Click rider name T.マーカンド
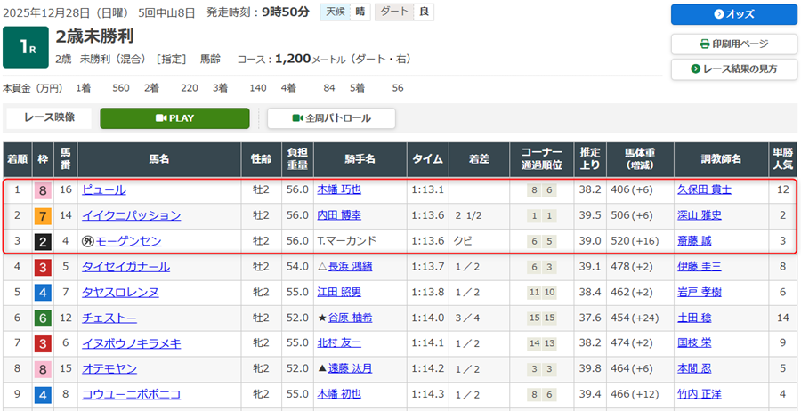Image resolution: width=801 pixels, height=411 pixels. tap(347, 241)
